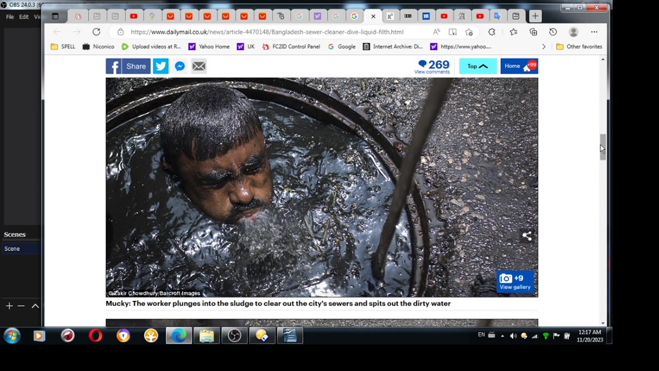Click the page vertical scrollbar thumb
Image resolution: width=659 pixels, height=371 pixels.
click(x=603, y=147)
